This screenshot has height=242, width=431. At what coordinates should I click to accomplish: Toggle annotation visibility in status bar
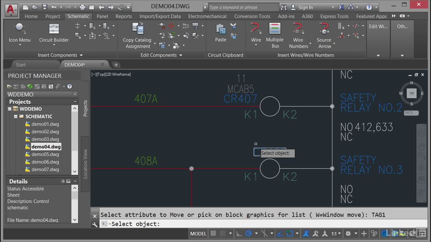(x=306, y=233)
